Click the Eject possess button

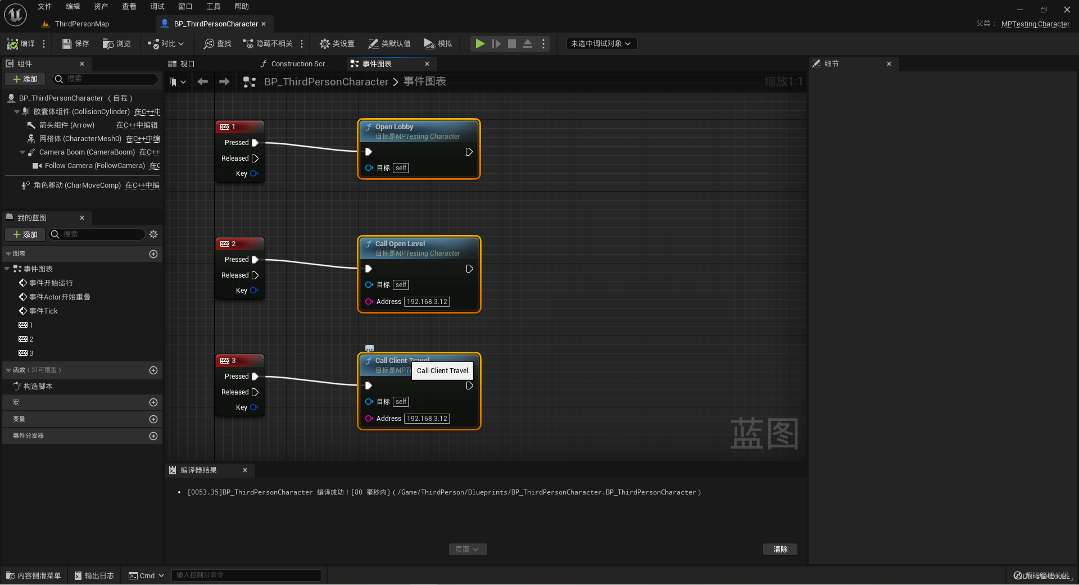coord(528,44)
